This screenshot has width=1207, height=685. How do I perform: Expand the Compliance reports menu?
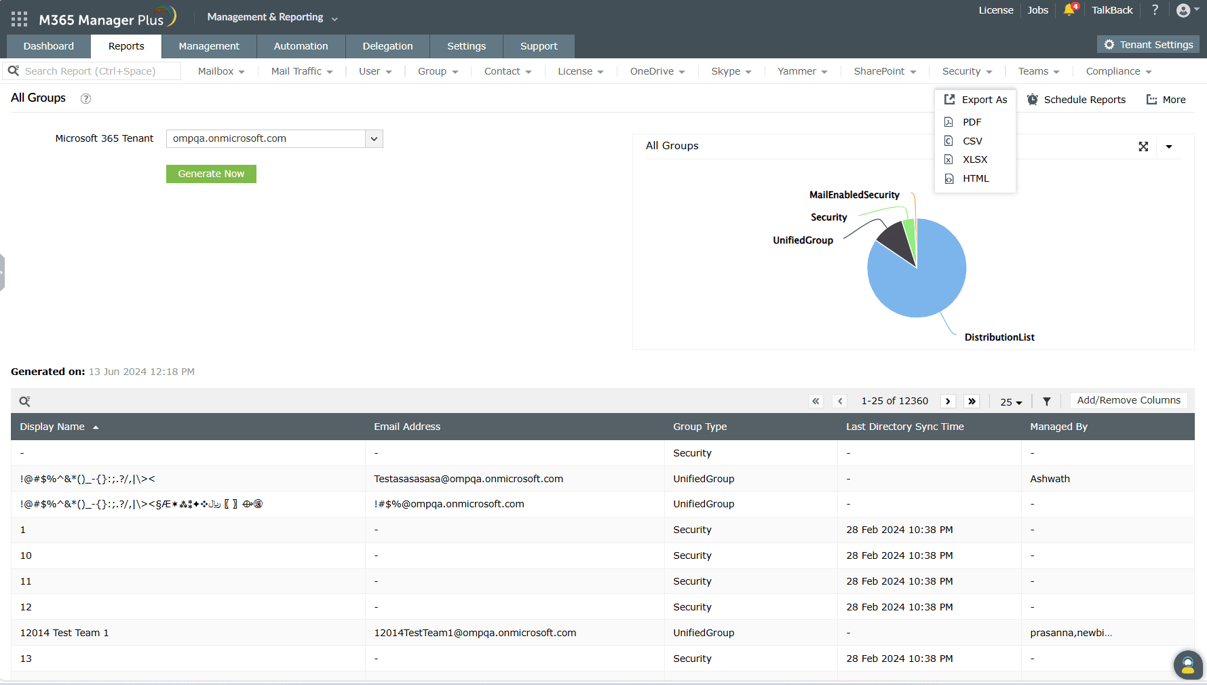click(x=1118, y=71)
